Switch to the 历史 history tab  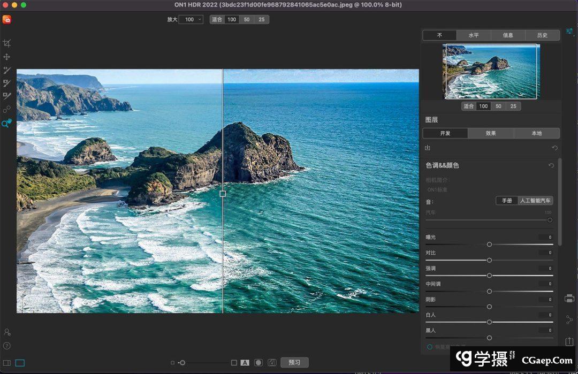(x=542, y=35)
